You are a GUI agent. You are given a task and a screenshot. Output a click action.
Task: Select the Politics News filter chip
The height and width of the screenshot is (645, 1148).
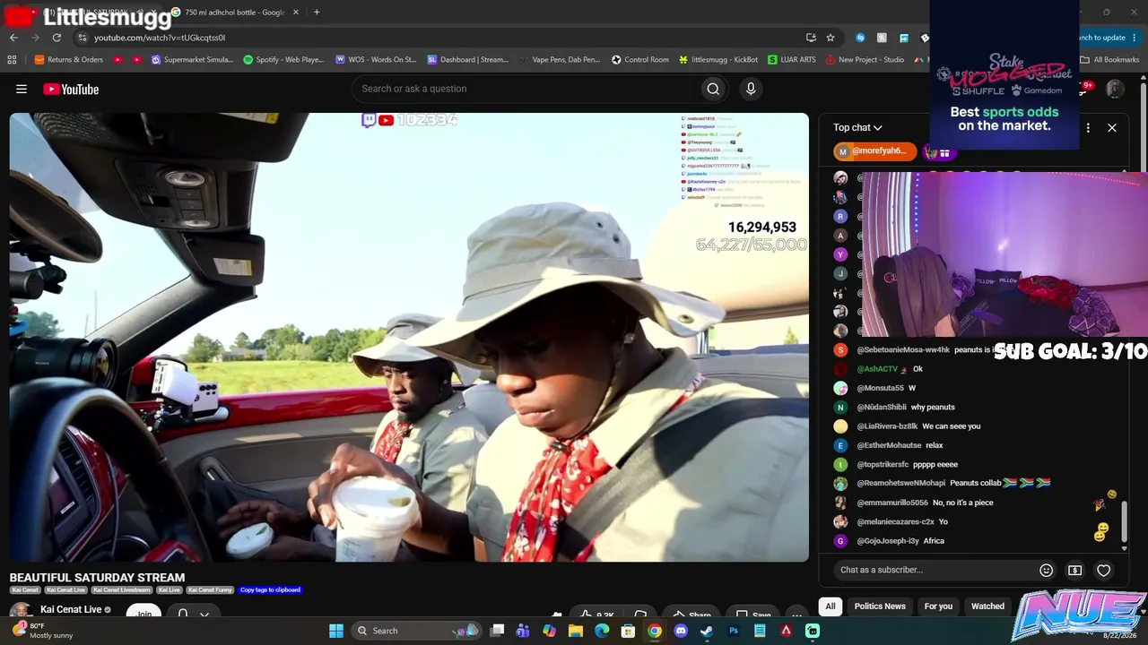click(880, 606)
